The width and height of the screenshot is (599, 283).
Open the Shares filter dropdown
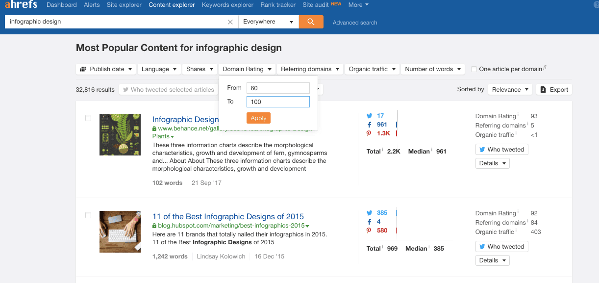pyautogui.click(x=200, y=69)
